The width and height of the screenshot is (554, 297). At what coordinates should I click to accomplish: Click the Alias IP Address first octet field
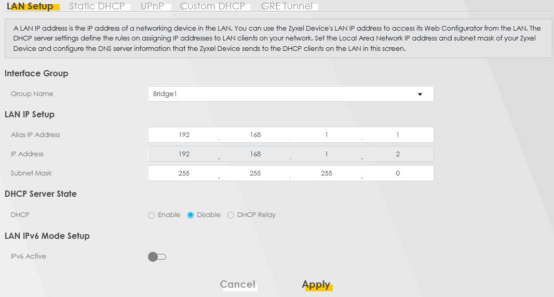183,135
